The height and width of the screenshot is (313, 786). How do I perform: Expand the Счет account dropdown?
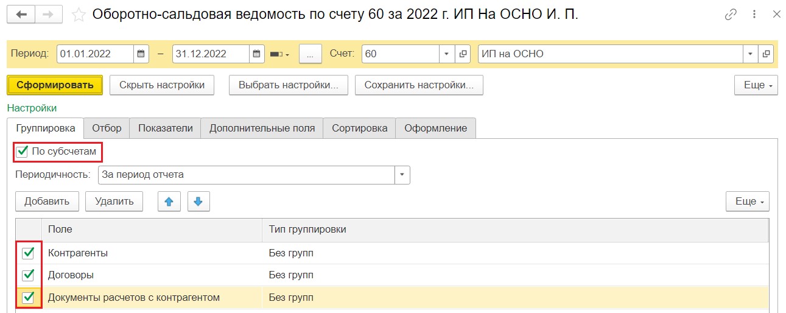(447, 54)
